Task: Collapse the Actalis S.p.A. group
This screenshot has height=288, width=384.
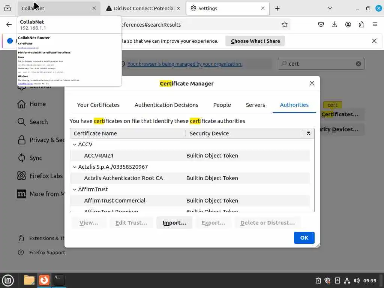Action: (x=75, y=167)
